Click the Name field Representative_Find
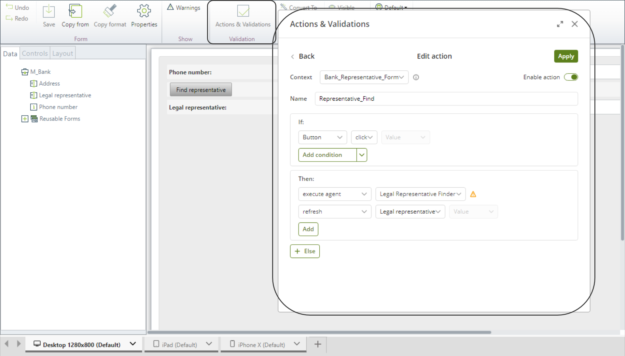 [x=446, y=99]
